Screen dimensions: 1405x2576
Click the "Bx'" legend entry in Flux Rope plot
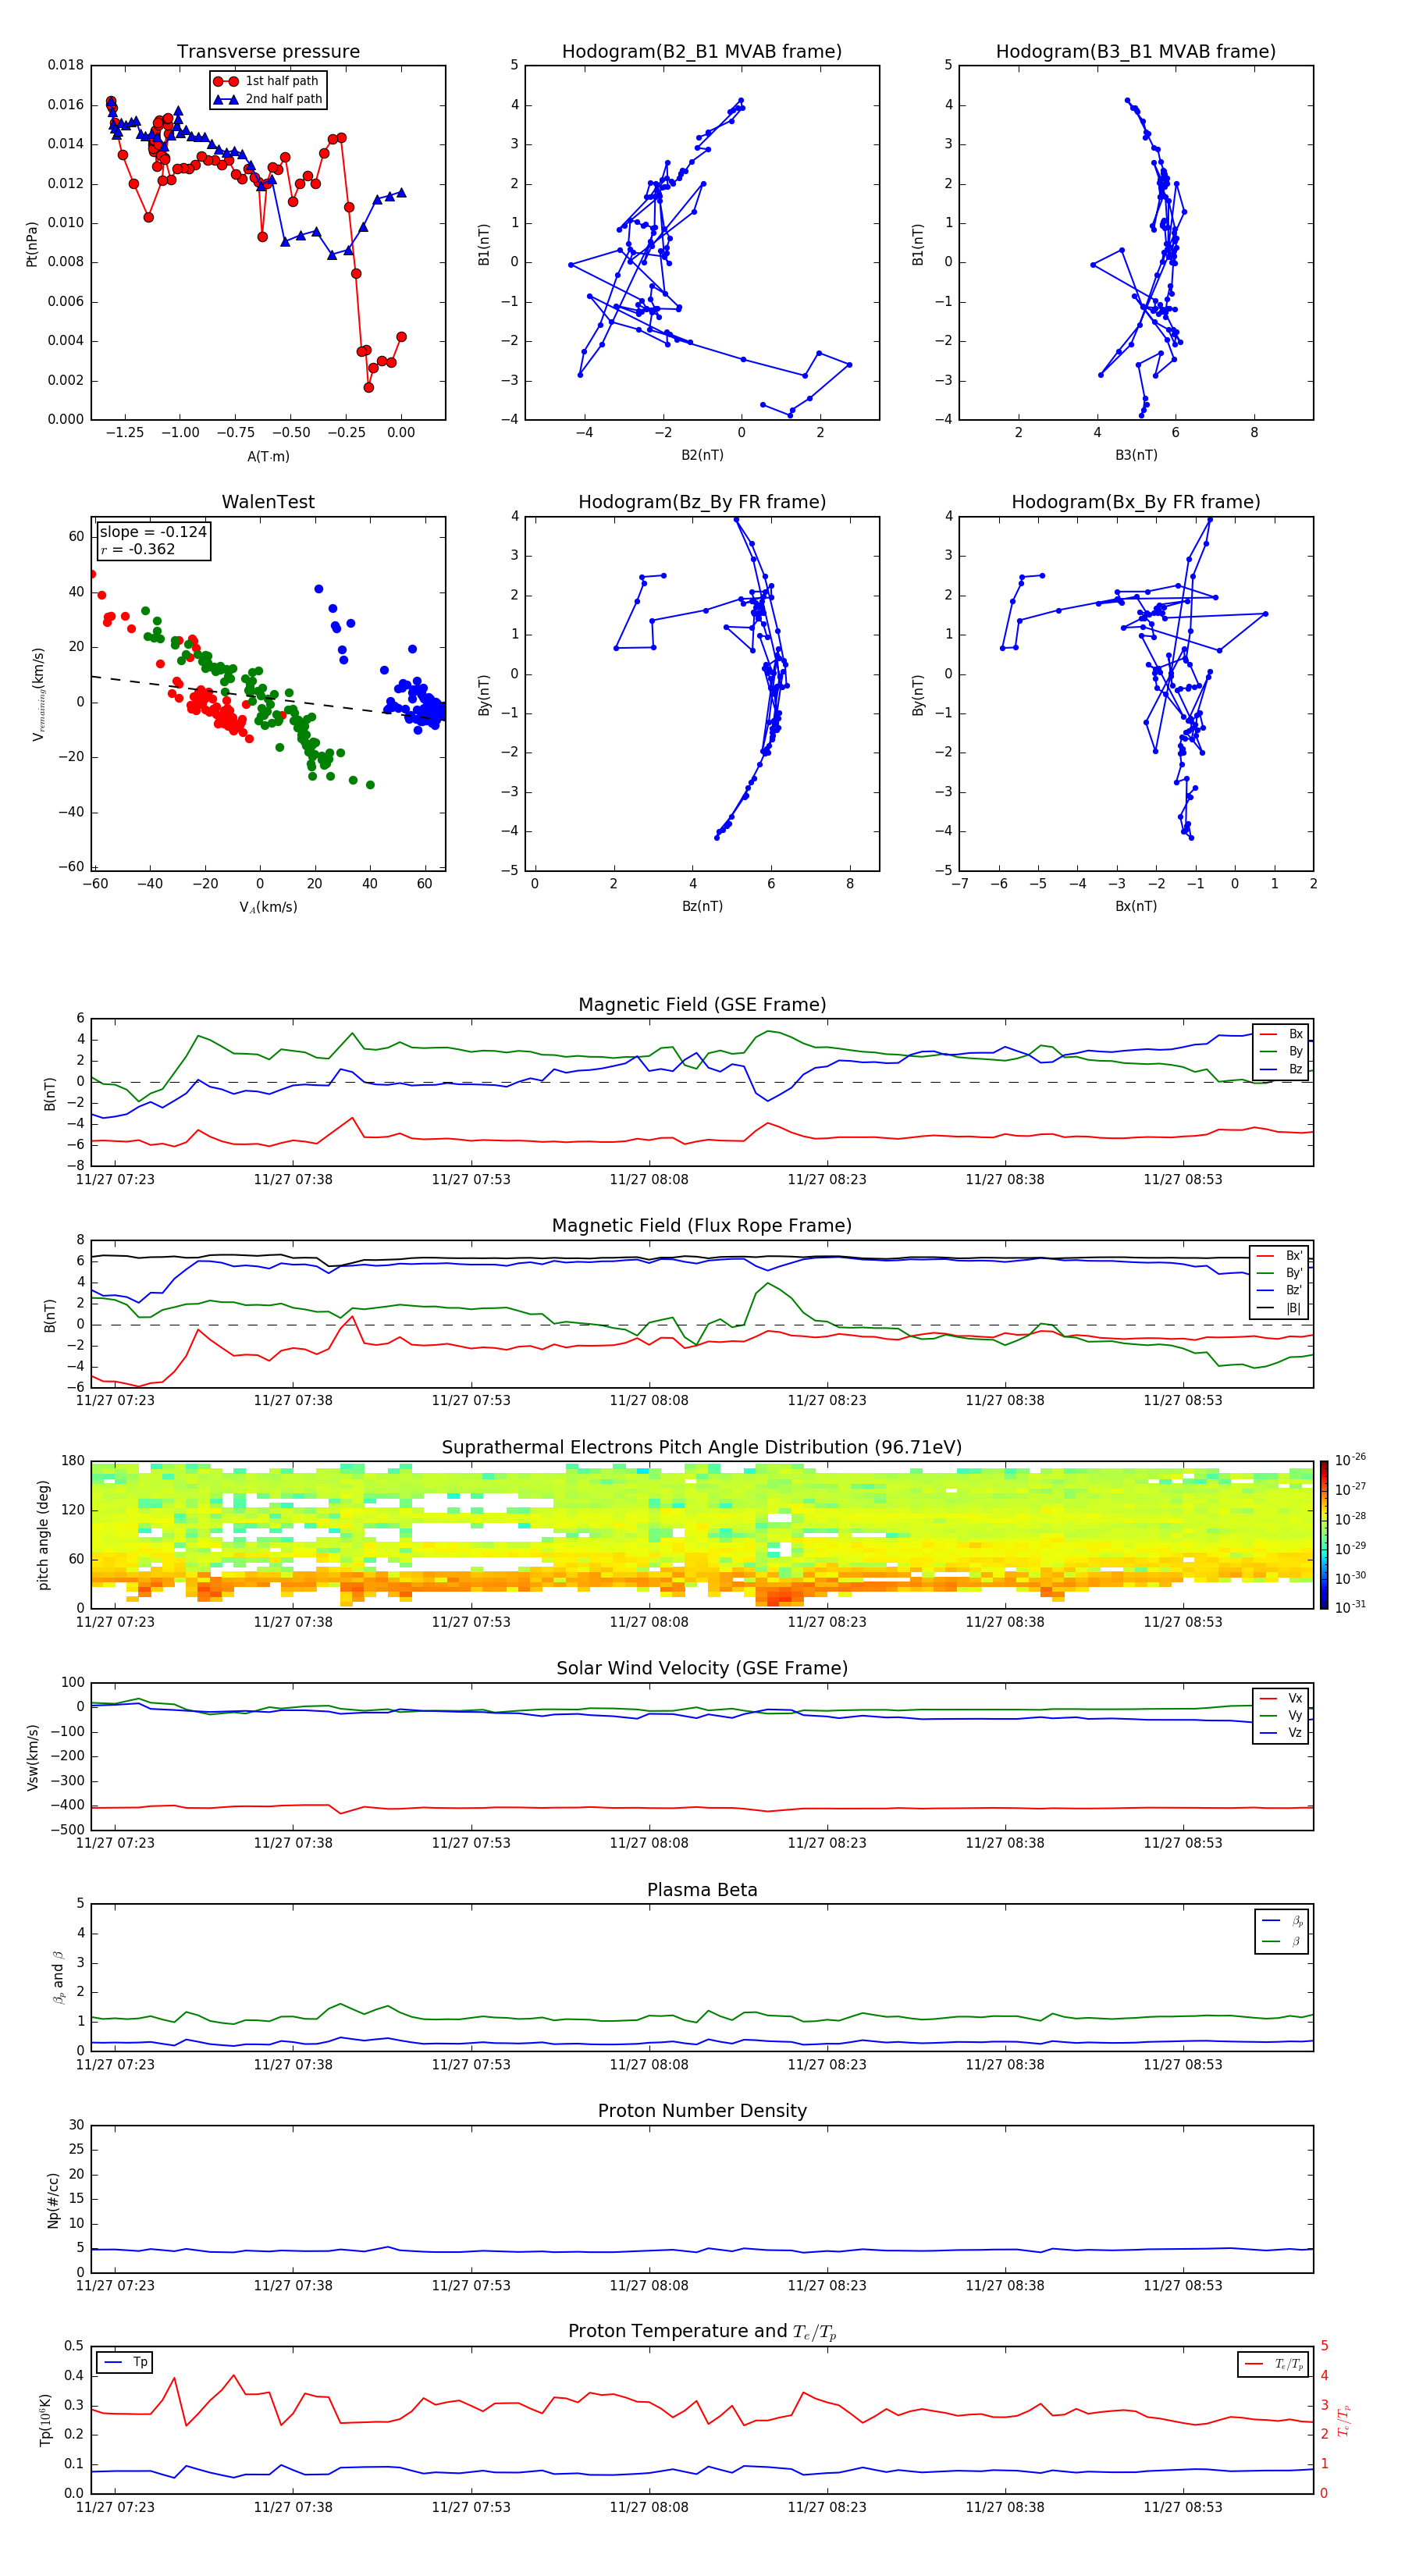pos(1280,1256)
